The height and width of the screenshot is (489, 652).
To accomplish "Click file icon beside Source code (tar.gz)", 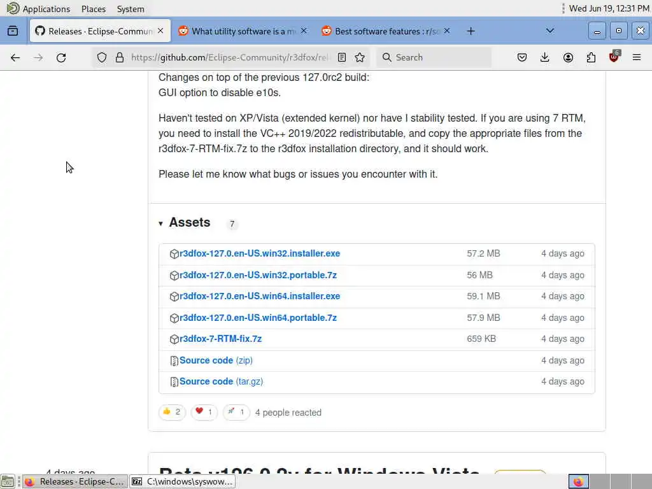I will 174,382.
